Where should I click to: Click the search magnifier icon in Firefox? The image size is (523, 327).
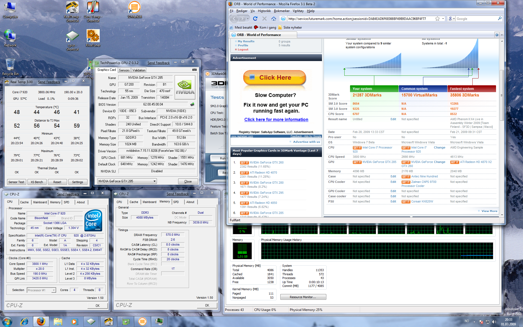500,19
